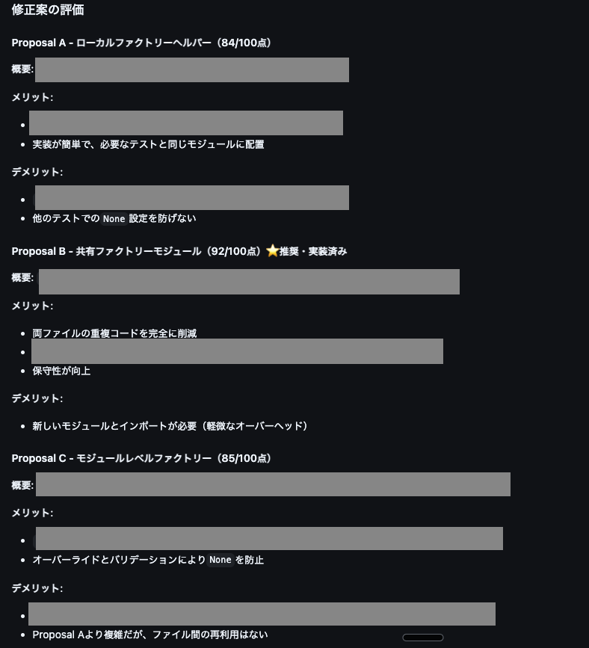Click the bullet オーバーライドとバリデーションにより
The width and height of the screenshot is (589, 648).
(x=119, y=560)
